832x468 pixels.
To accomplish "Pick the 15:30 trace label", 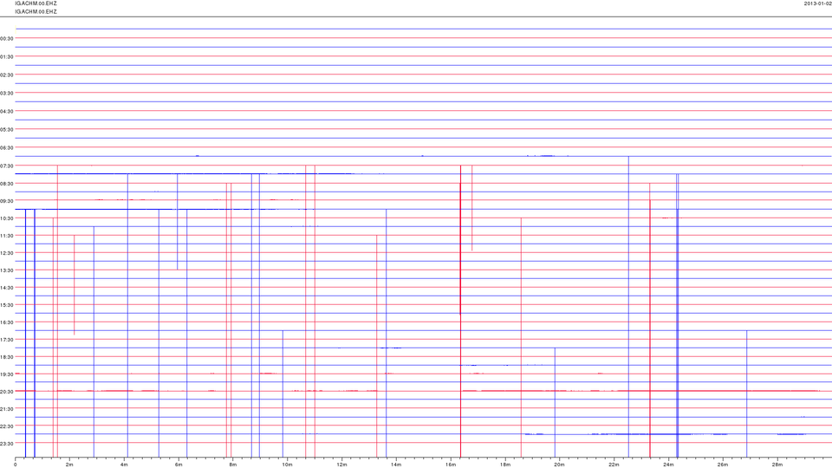I will pyautogui.click(x=6, y=305).
